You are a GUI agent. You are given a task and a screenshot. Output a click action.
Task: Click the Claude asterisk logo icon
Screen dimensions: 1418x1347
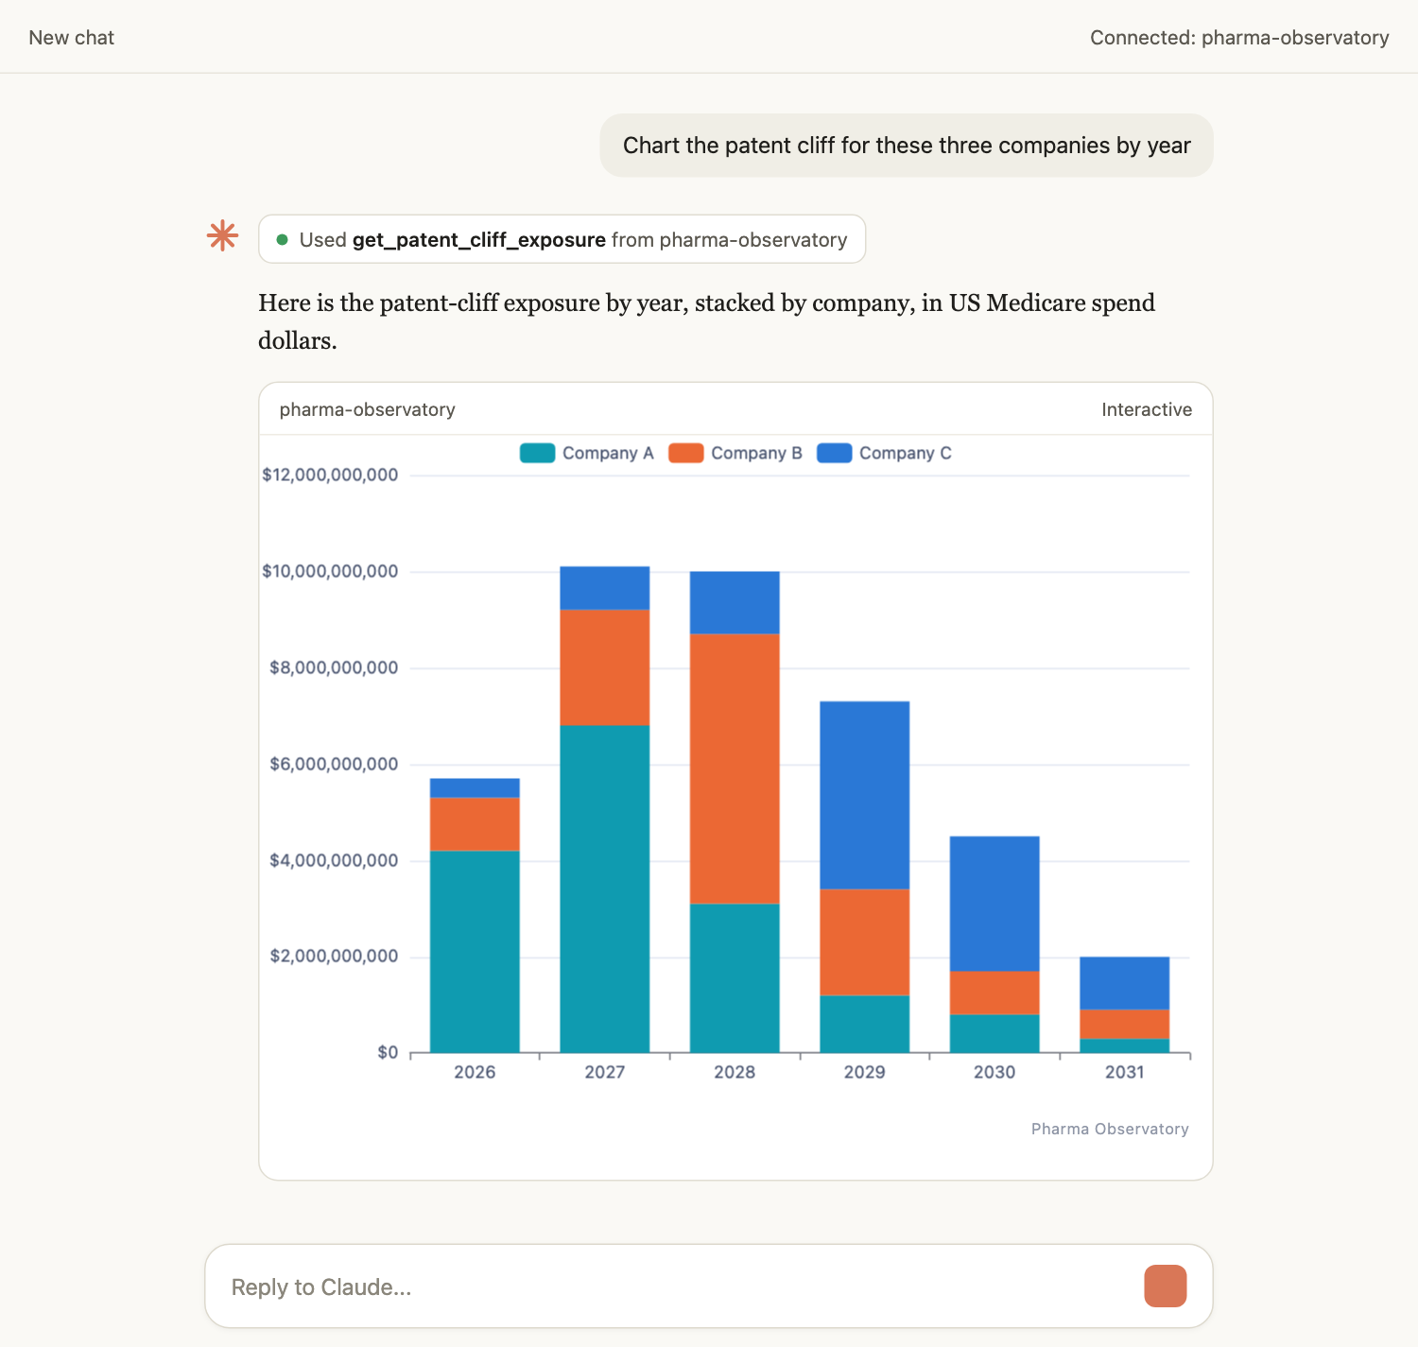coord(222,235)
